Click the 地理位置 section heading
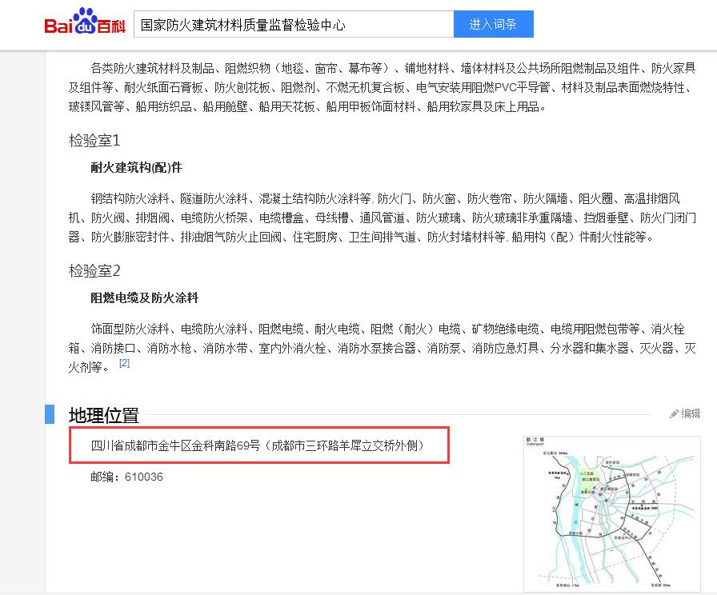Viewport: 717px width, 595px height. click(104, 415)
